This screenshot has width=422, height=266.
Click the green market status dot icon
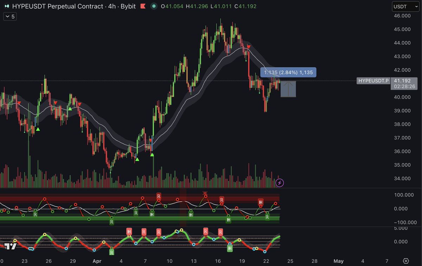pyautogui.click(x=154, y=6)
